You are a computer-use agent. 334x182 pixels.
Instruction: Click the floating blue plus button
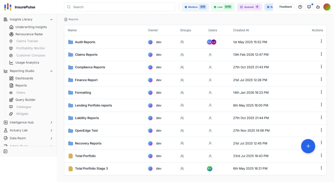[308, 146]
